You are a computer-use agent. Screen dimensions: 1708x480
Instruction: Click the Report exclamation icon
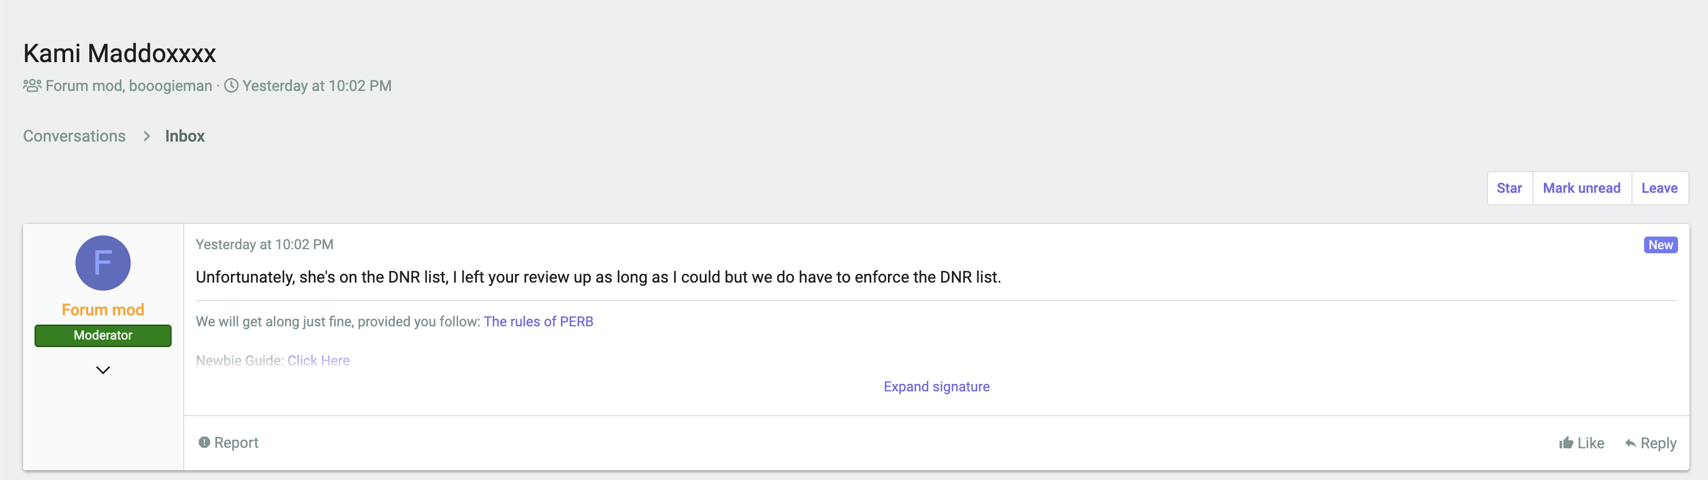pyautogui.click(x=204, y=442)
